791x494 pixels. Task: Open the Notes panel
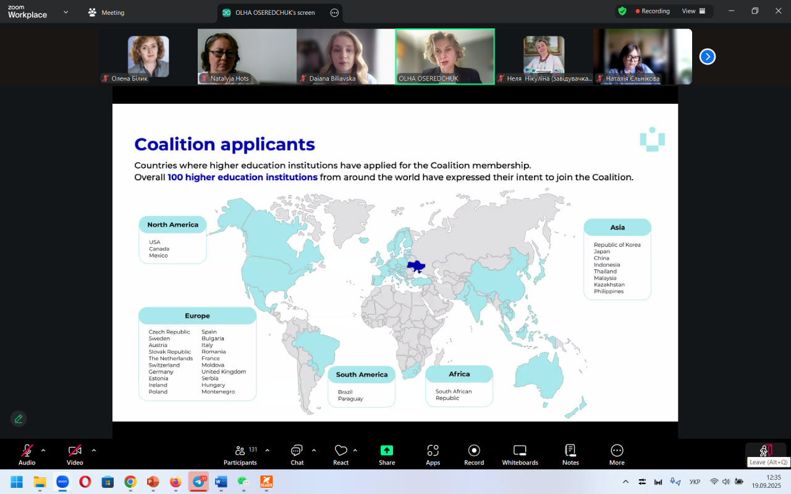click(x=570, y=455)
